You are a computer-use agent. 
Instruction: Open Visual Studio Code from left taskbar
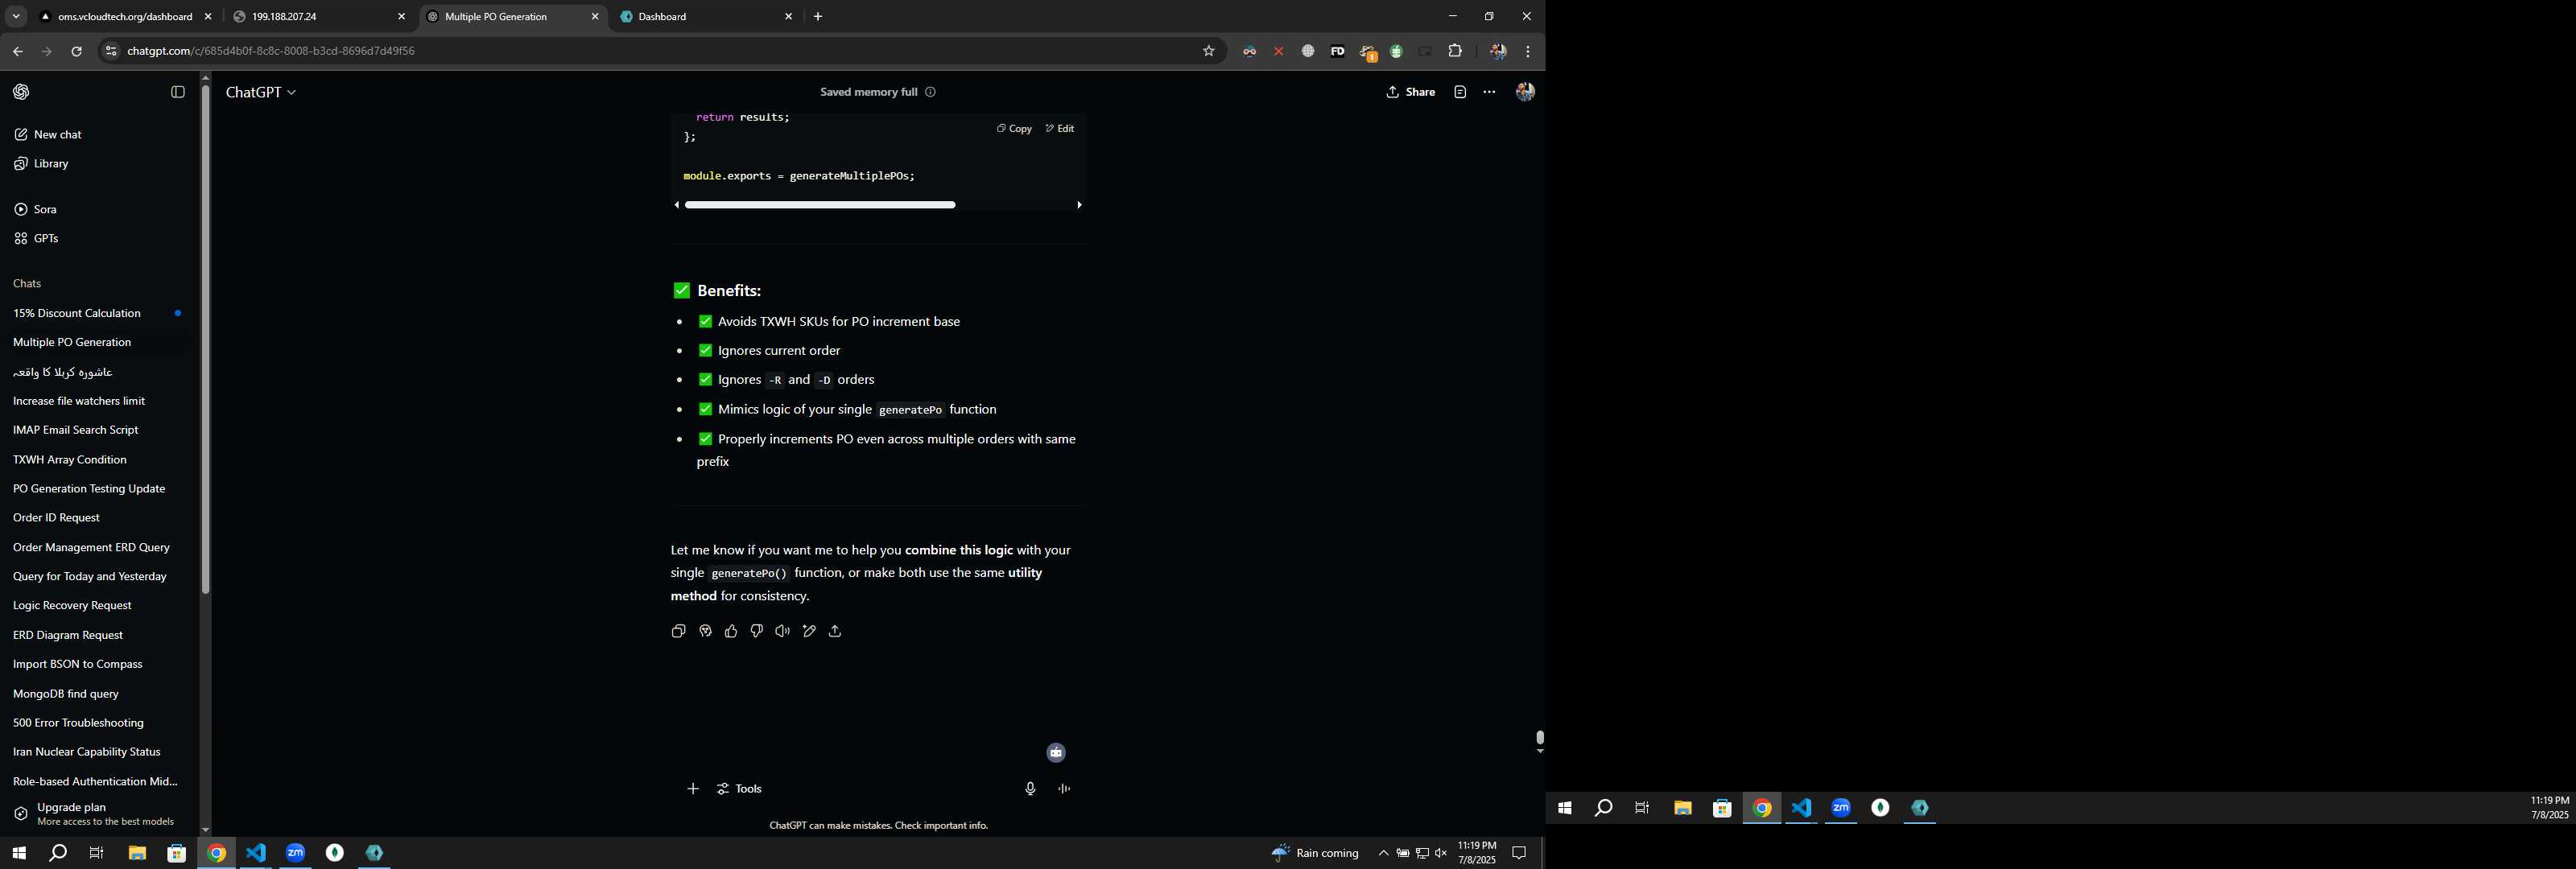click(x=256, y=853)
